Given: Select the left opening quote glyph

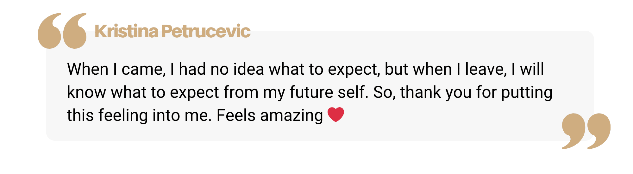Looking at the screenshot, I should click(x=49, y=31).
